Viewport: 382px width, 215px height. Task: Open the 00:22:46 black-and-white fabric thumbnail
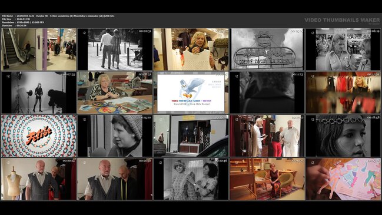[x=191, y=179]
